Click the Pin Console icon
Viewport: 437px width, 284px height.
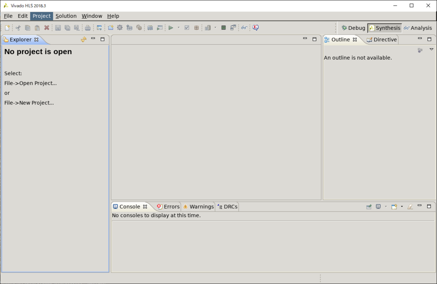369,206
